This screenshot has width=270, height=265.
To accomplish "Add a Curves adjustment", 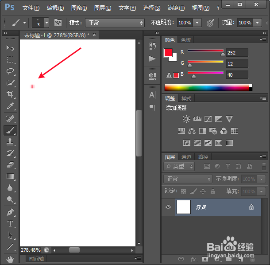I will coord(208,119).
